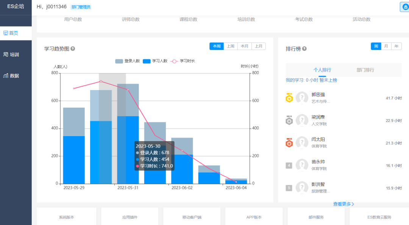Click the 部门管理员 role badge

point(81,7)
